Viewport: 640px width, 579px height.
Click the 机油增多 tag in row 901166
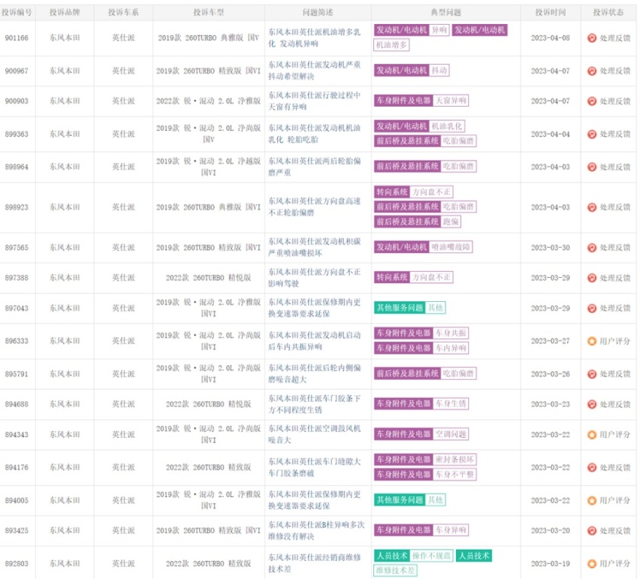coord(391,45)
